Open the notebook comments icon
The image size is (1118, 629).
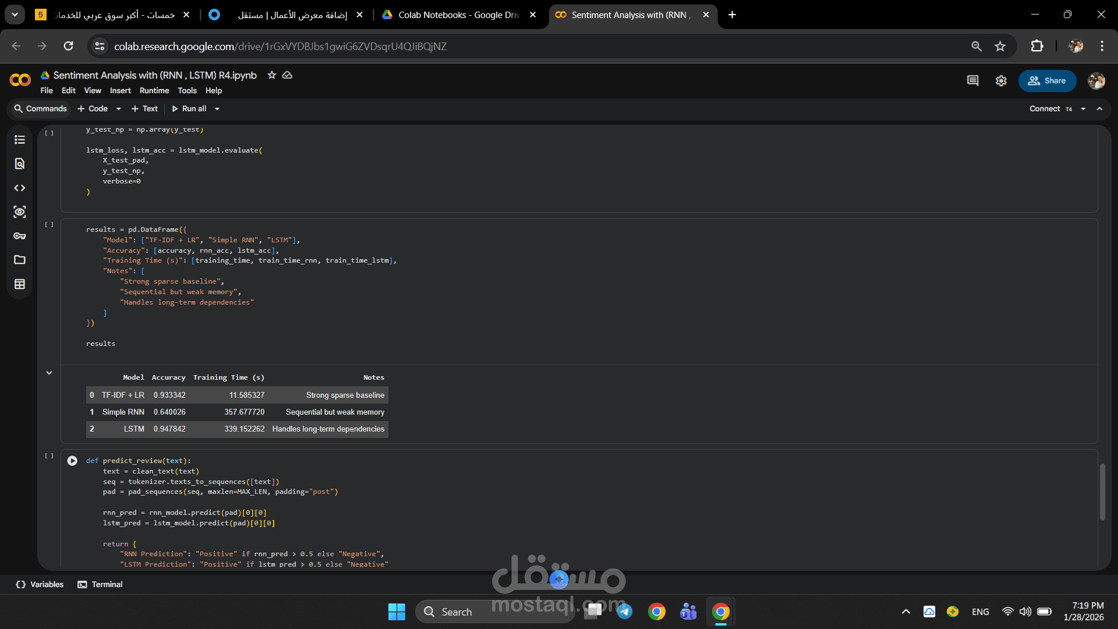tap(972, 81)
